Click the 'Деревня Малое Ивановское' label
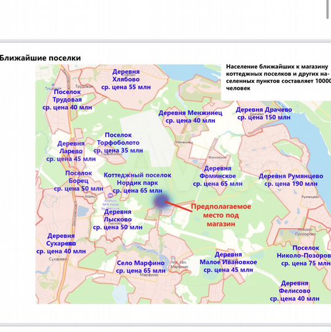 point(228,258)
